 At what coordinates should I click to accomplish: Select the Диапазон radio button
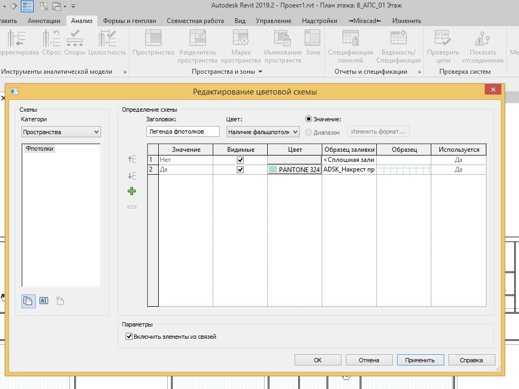308,133
